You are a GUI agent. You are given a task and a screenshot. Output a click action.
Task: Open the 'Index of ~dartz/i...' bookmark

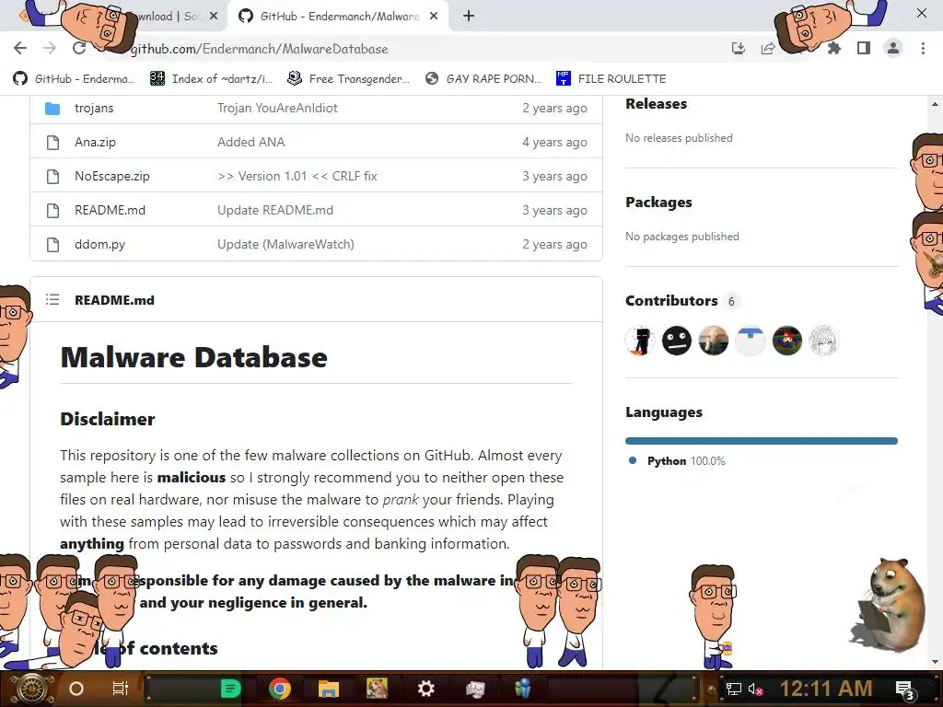[x=211, y=79]
